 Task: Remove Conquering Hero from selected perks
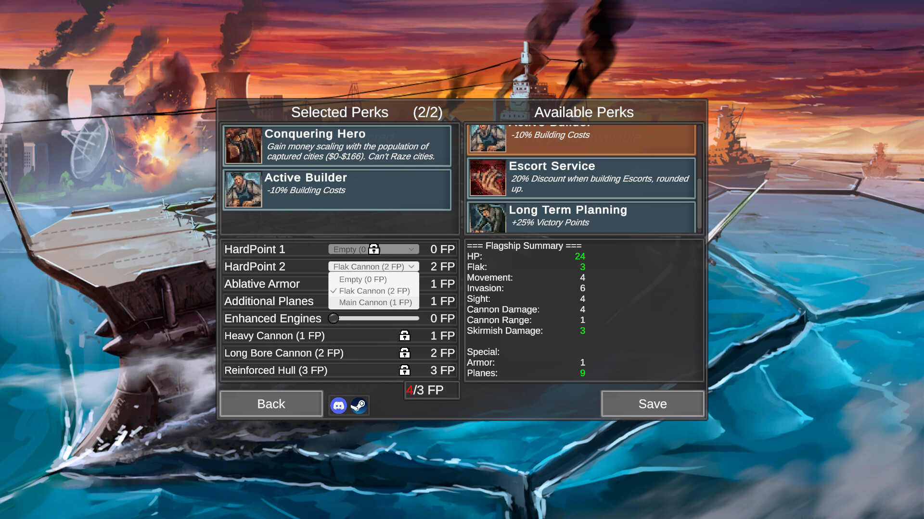pos(337,146)
